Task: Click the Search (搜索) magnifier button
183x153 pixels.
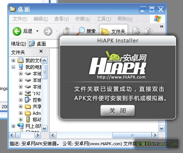Action: click(86, 31)
